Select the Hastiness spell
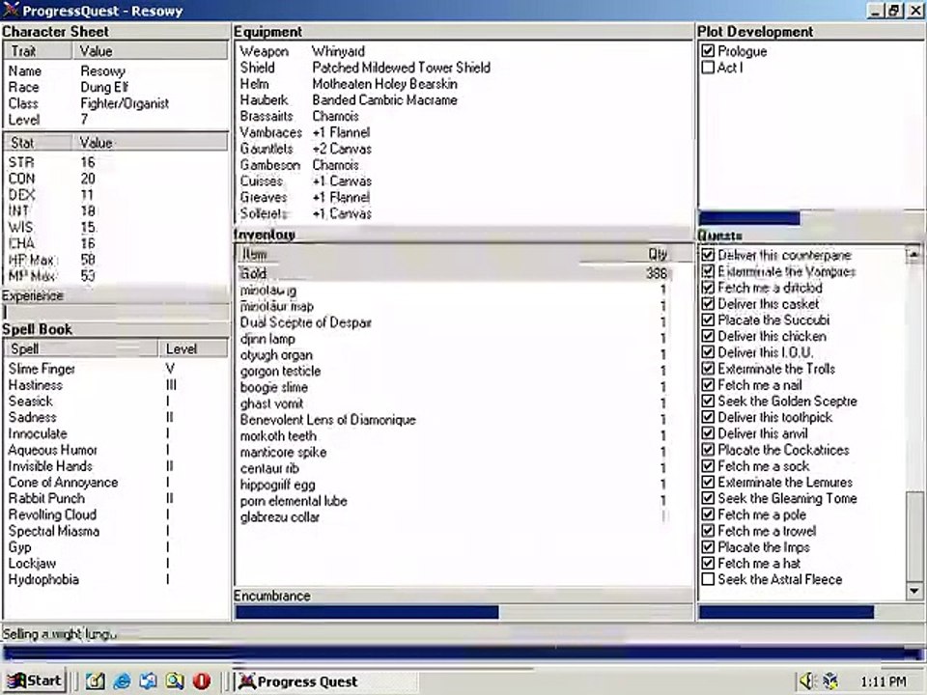Screen dimensions: 927x695 point(115,385)
